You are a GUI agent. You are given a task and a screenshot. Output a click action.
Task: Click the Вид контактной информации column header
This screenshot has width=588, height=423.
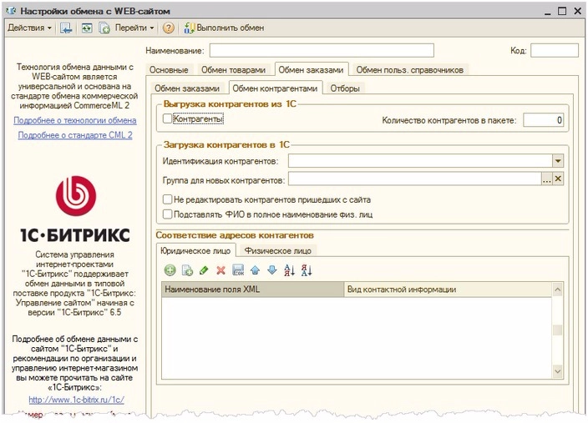(448, 290)
